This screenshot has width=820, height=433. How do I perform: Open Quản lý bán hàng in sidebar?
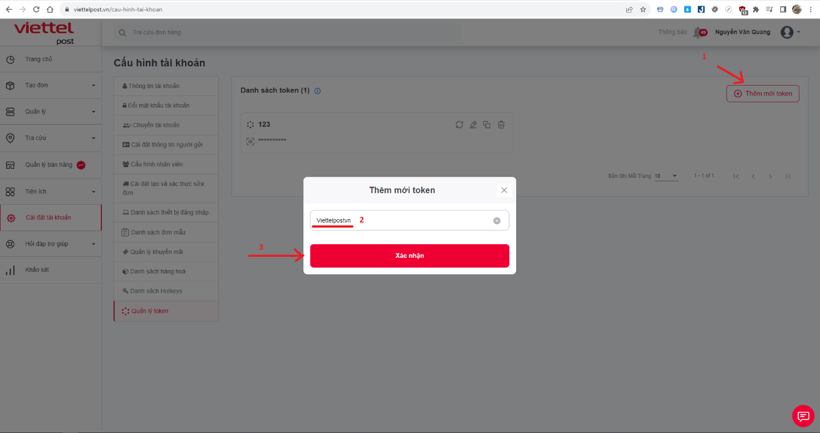pyautogui.click(x=50, y=165)
